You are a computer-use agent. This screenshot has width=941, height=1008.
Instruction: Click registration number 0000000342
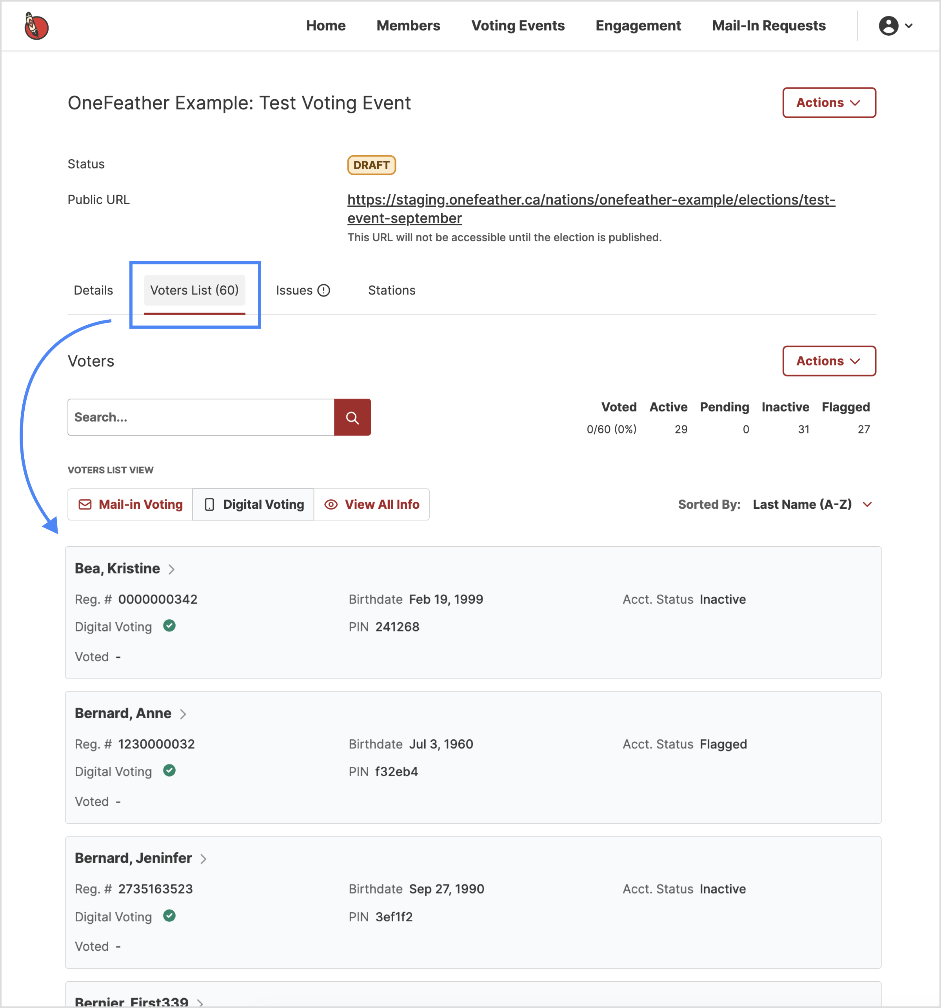158,599
